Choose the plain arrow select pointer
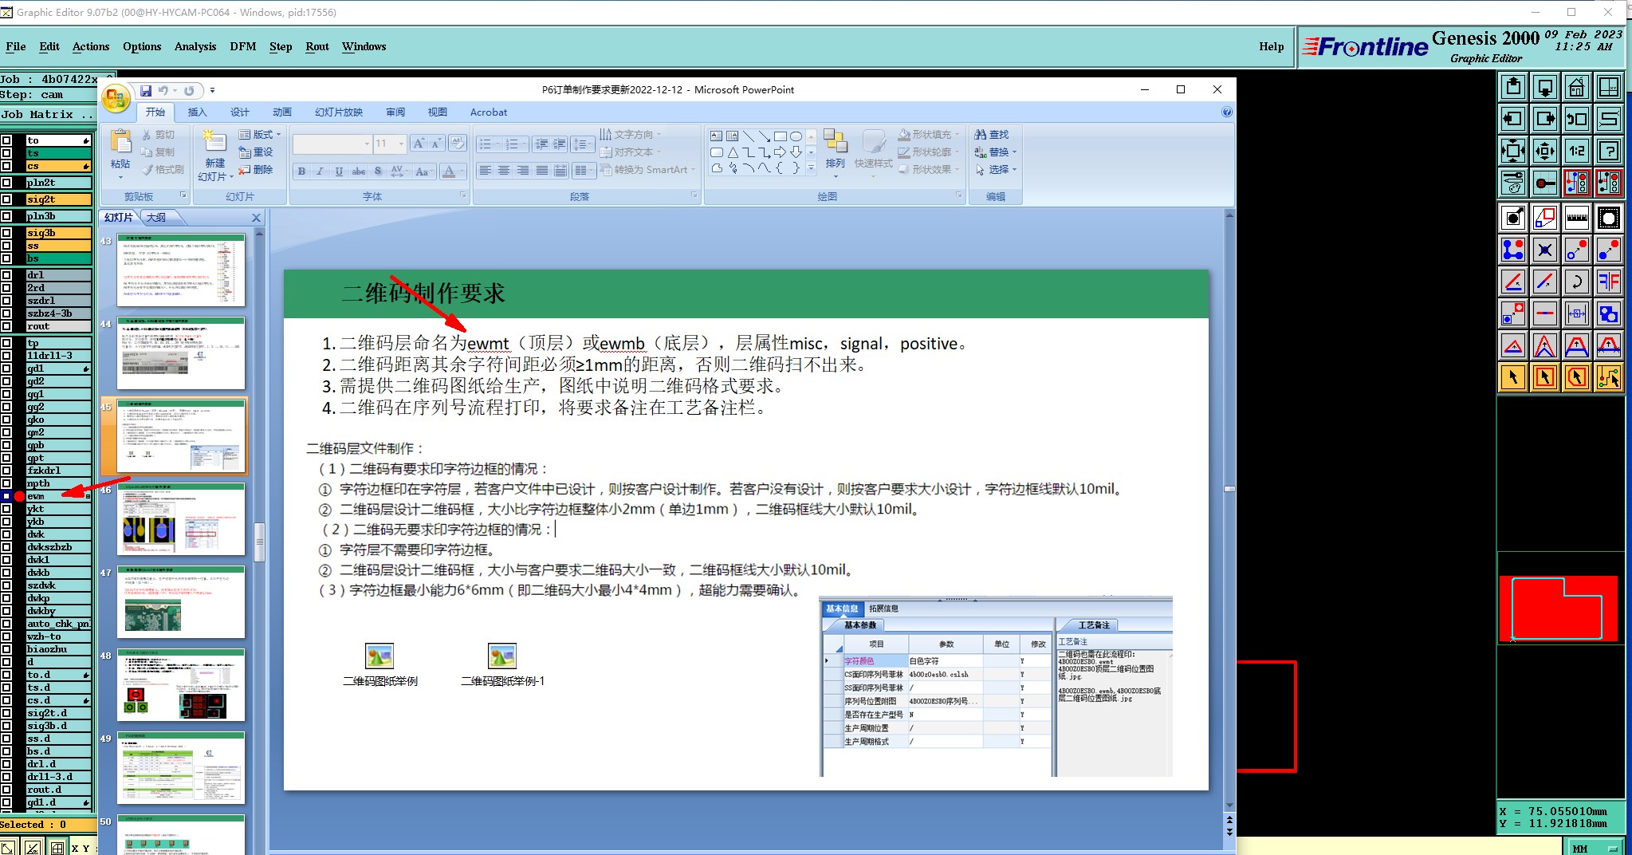 1512,377
